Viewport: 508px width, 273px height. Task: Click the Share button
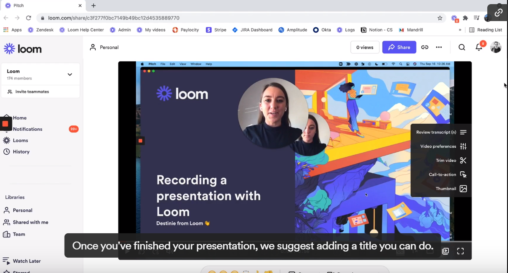click(399, 47)
